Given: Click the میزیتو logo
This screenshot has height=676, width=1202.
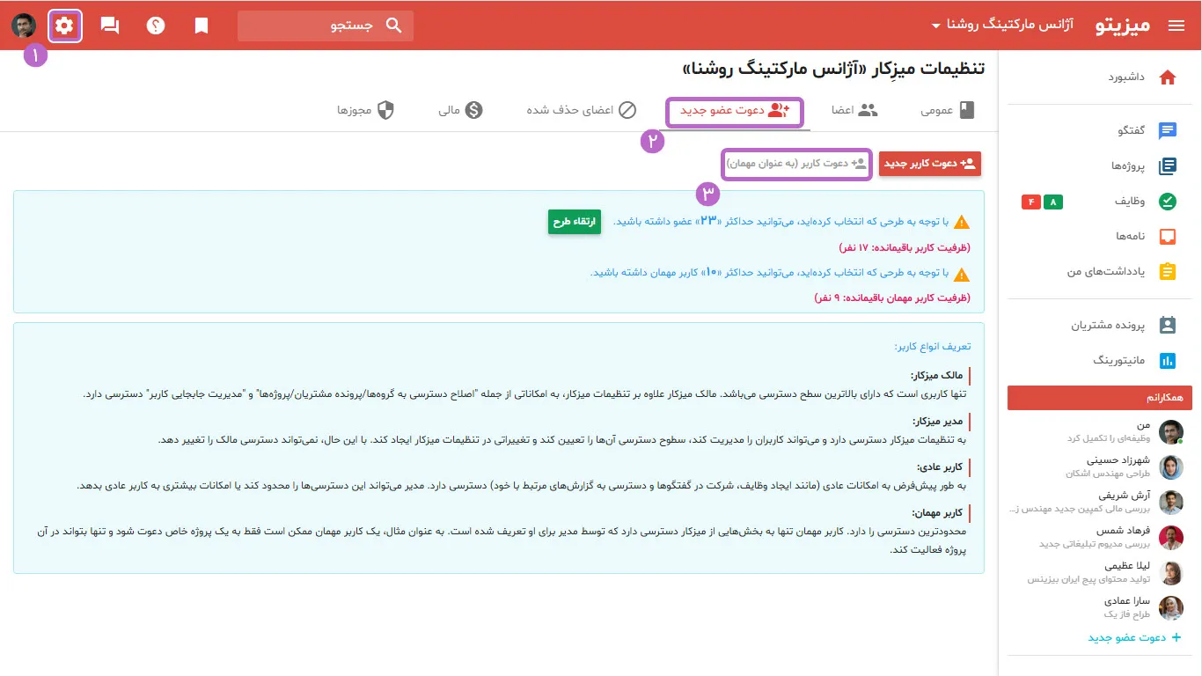Looking at the screenshot, I should [x=1123, y=26].
